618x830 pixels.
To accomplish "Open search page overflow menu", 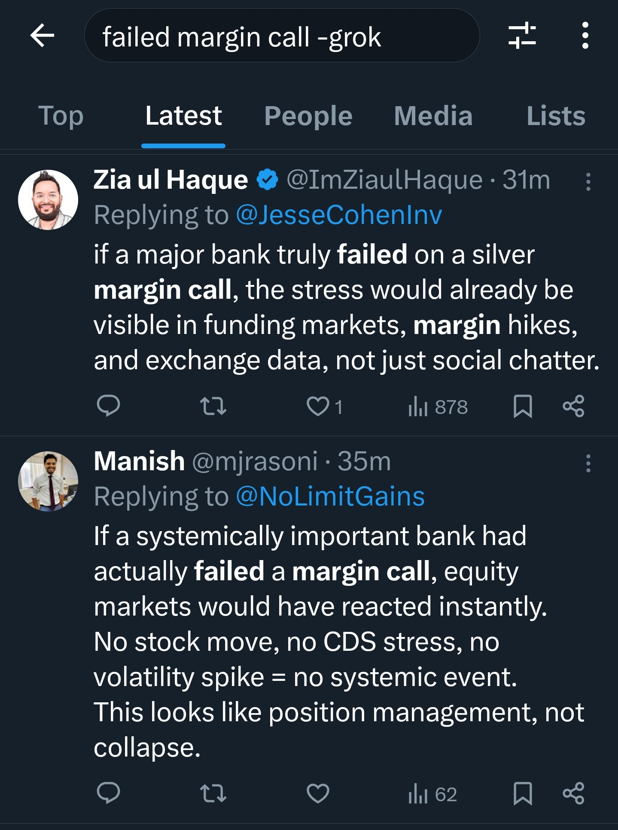I will 585,36.
